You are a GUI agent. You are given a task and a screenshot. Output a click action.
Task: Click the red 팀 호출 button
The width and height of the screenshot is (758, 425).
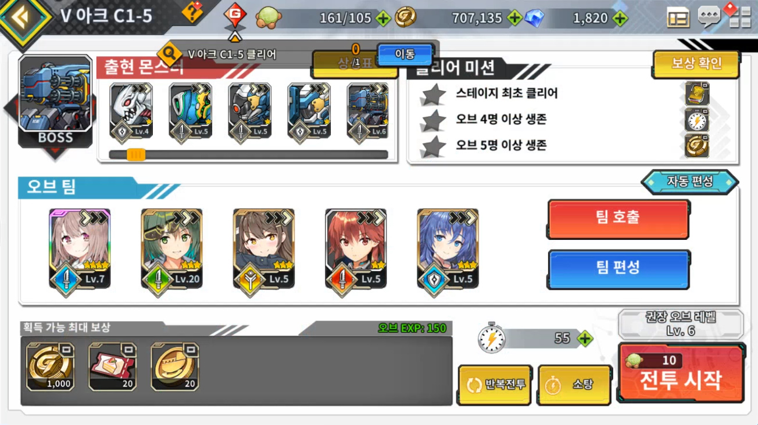618,218
